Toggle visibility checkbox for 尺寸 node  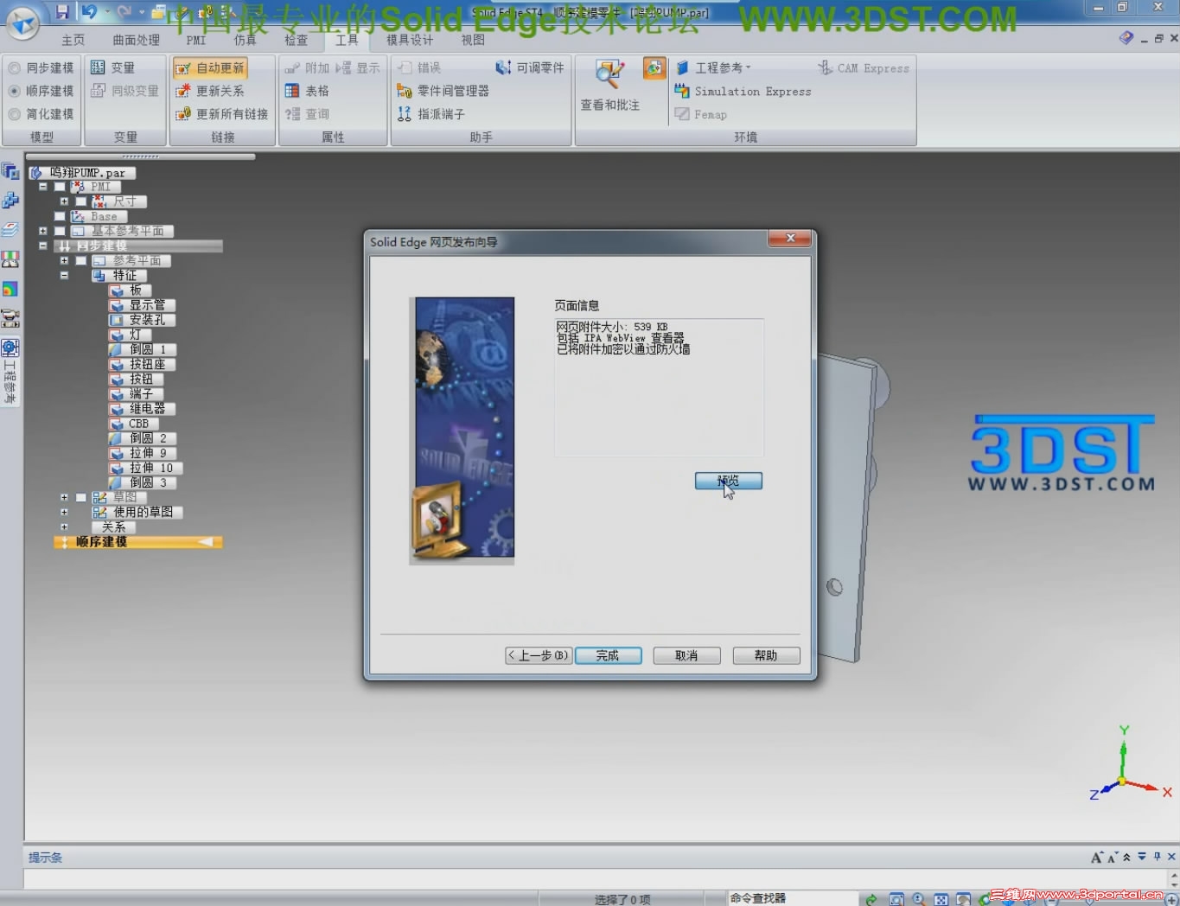point(80,201)
